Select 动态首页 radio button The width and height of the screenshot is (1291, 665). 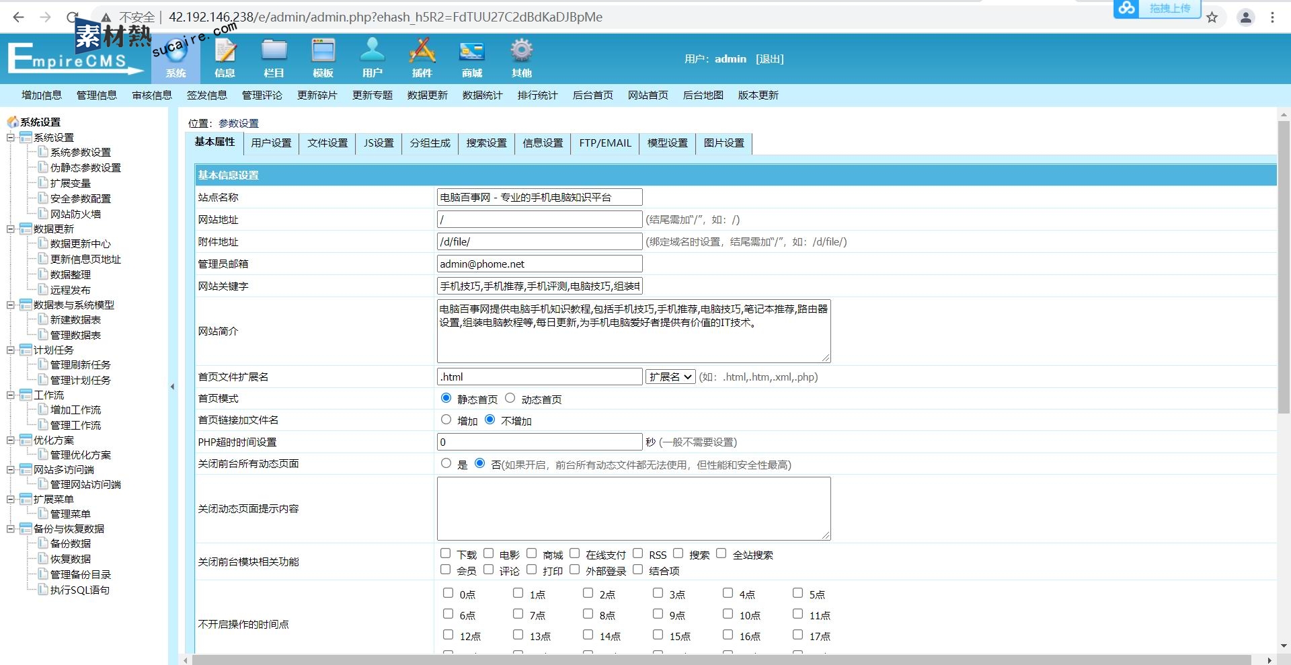pos(510,398)
